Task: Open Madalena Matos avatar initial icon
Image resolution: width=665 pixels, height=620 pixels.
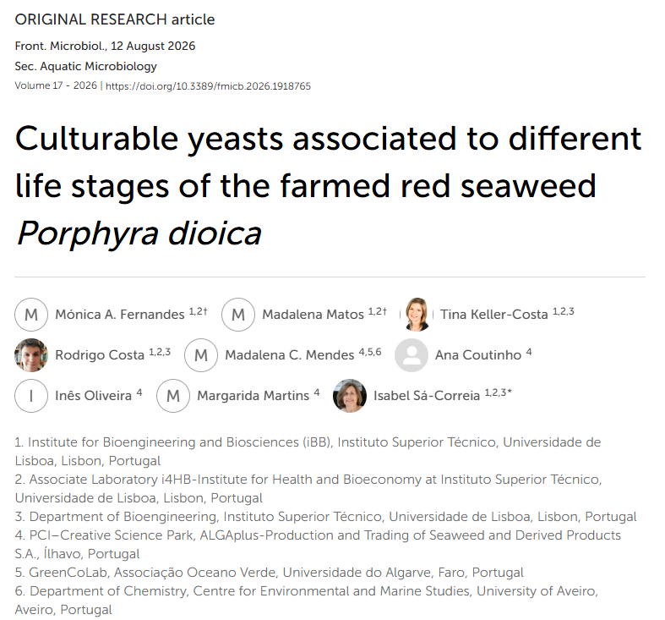Action: click(x=238, y=315)
